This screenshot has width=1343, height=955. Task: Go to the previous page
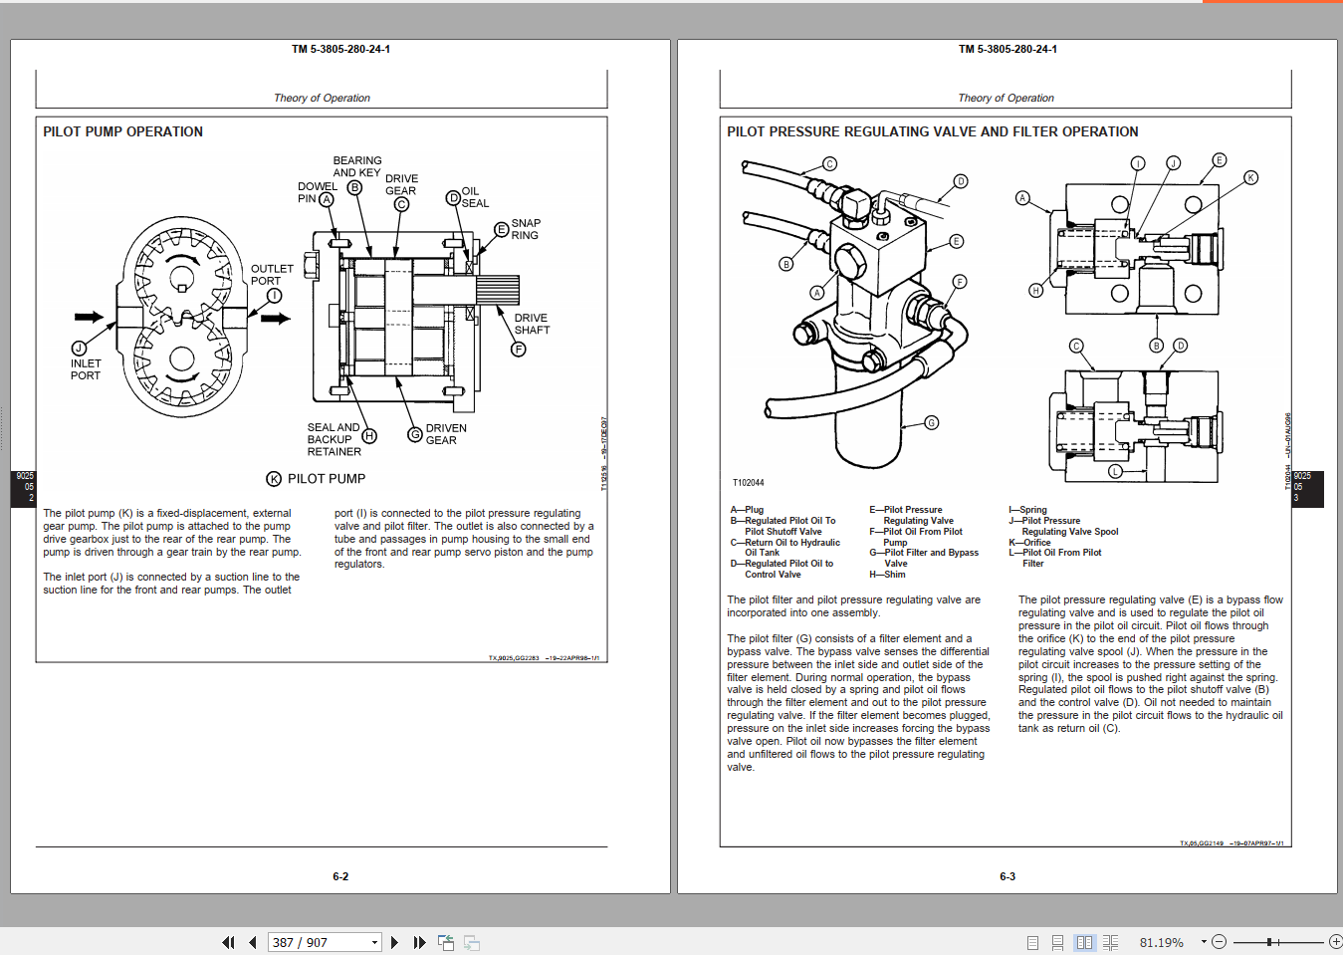click(252, 942)
